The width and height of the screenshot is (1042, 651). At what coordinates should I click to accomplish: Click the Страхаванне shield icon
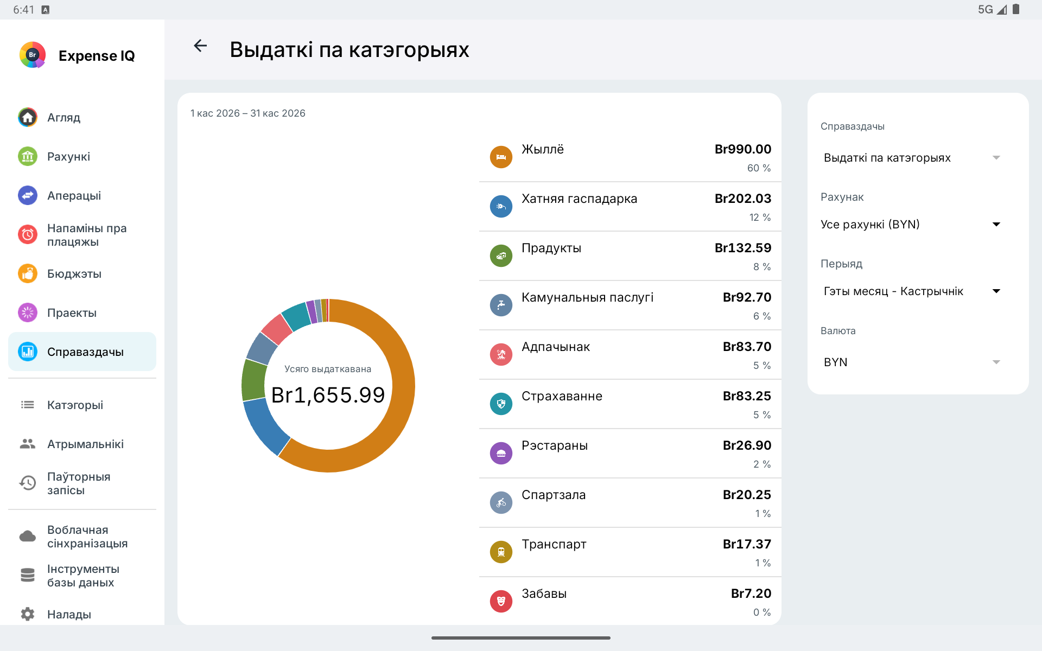pos(501,404)
